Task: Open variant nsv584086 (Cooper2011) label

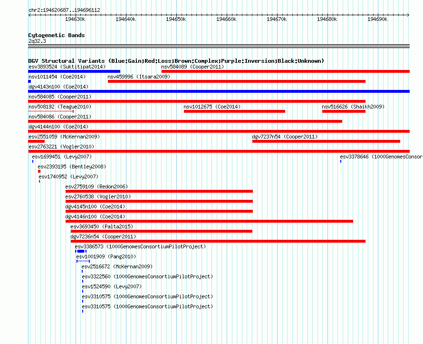Action: 60,117
